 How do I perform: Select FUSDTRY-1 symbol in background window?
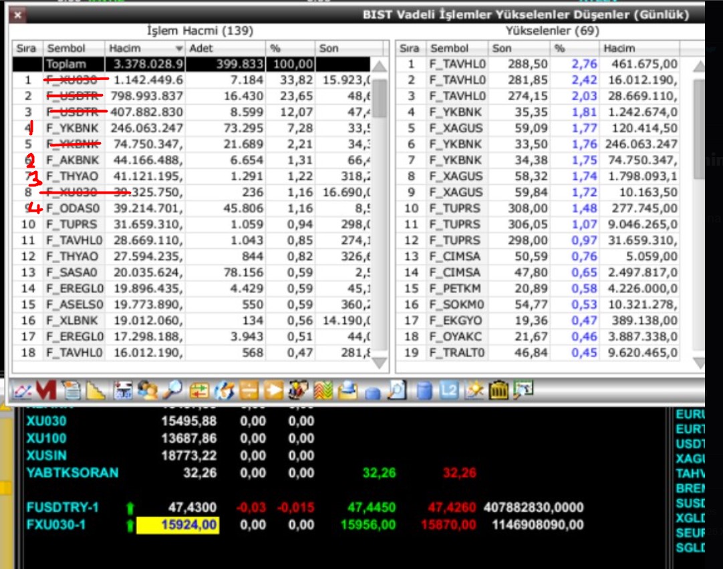62,508
